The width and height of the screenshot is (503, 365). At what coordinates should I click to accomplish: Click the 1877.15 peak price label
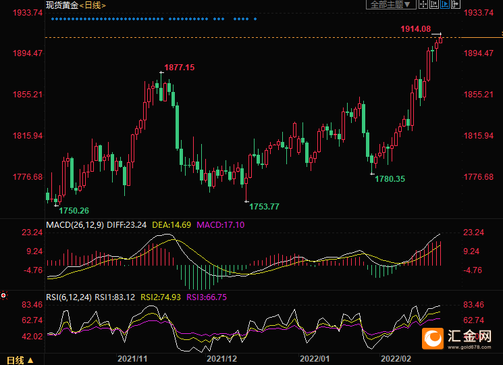pos(180,67)
